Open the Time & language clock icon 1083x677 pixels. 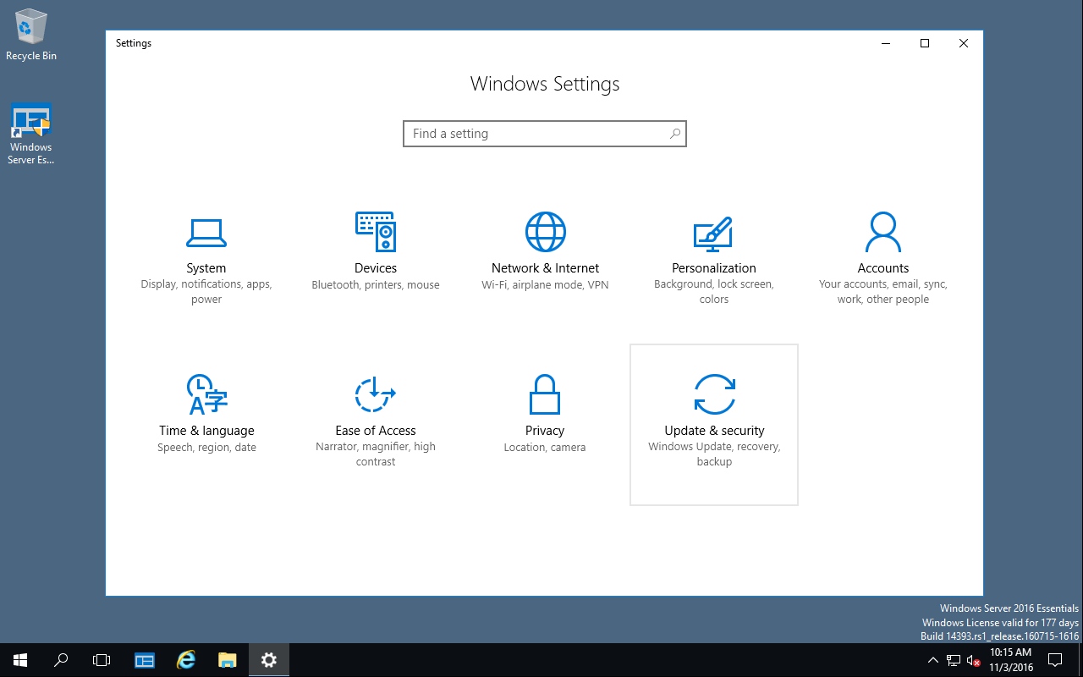tap(206, 394)
